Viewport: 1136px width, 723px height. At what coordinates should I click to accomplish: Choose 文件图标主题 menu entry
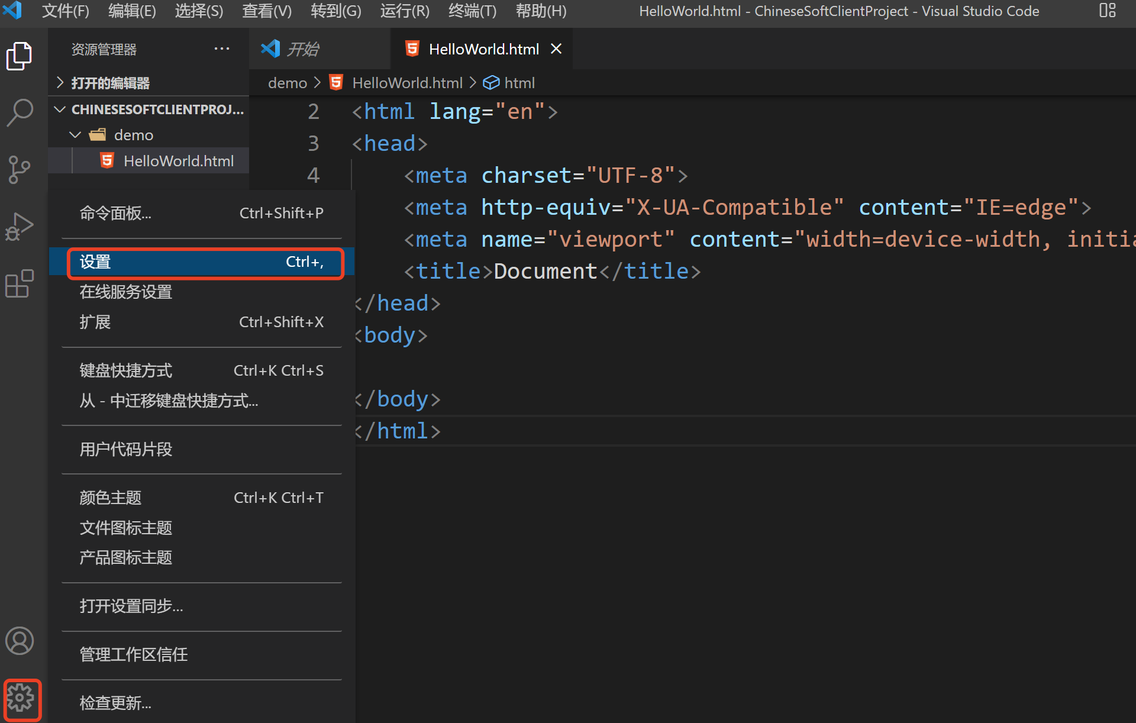click(202, 528)
